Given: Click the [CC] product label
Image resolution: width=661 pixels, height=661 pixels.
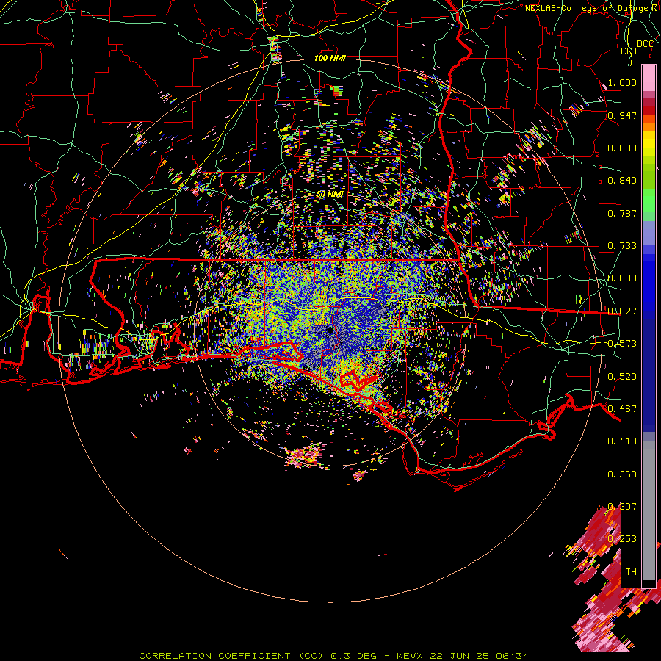Looking at the screenshot, I should pos(627,51).
